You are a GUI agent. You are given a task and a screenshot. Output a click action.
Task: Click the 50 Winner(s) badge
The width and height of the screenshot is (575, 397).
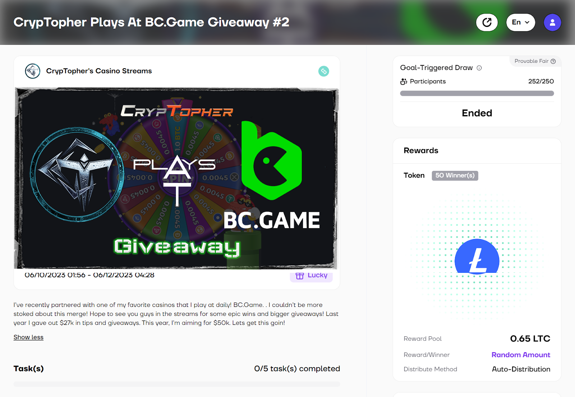(455, 176)
